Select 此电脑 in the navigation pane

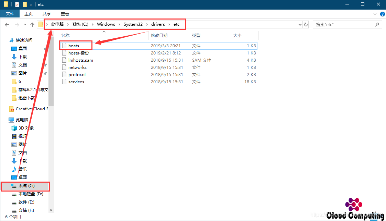(19, 120)
